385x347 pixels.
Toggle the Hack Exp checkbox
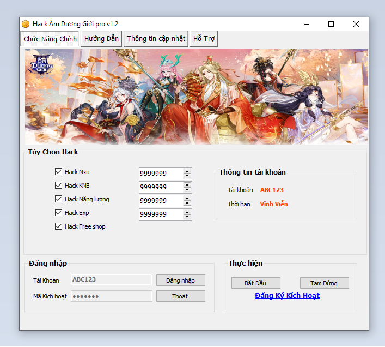59,213
